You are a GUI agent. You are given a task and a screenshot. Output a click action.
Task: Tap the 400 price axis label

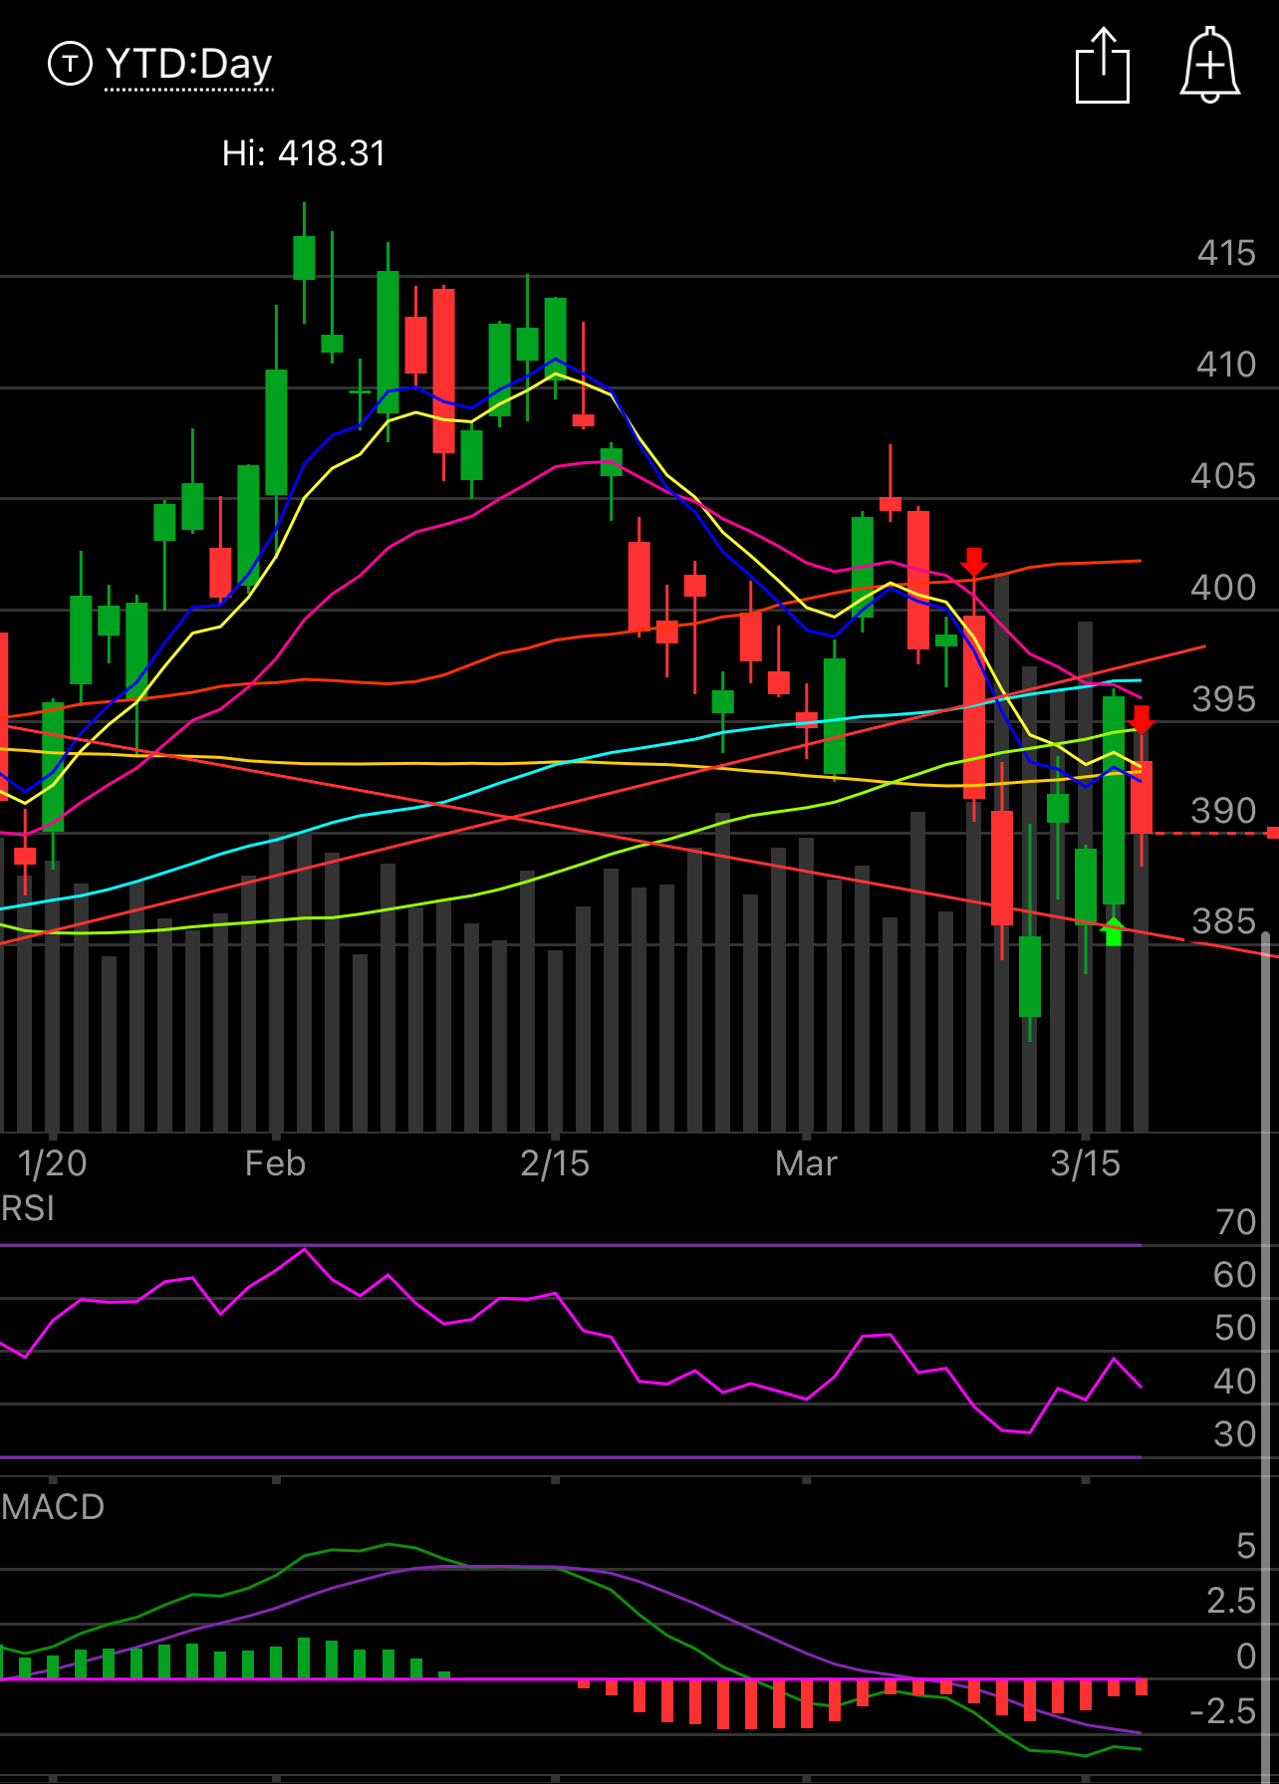point(1224,588)
